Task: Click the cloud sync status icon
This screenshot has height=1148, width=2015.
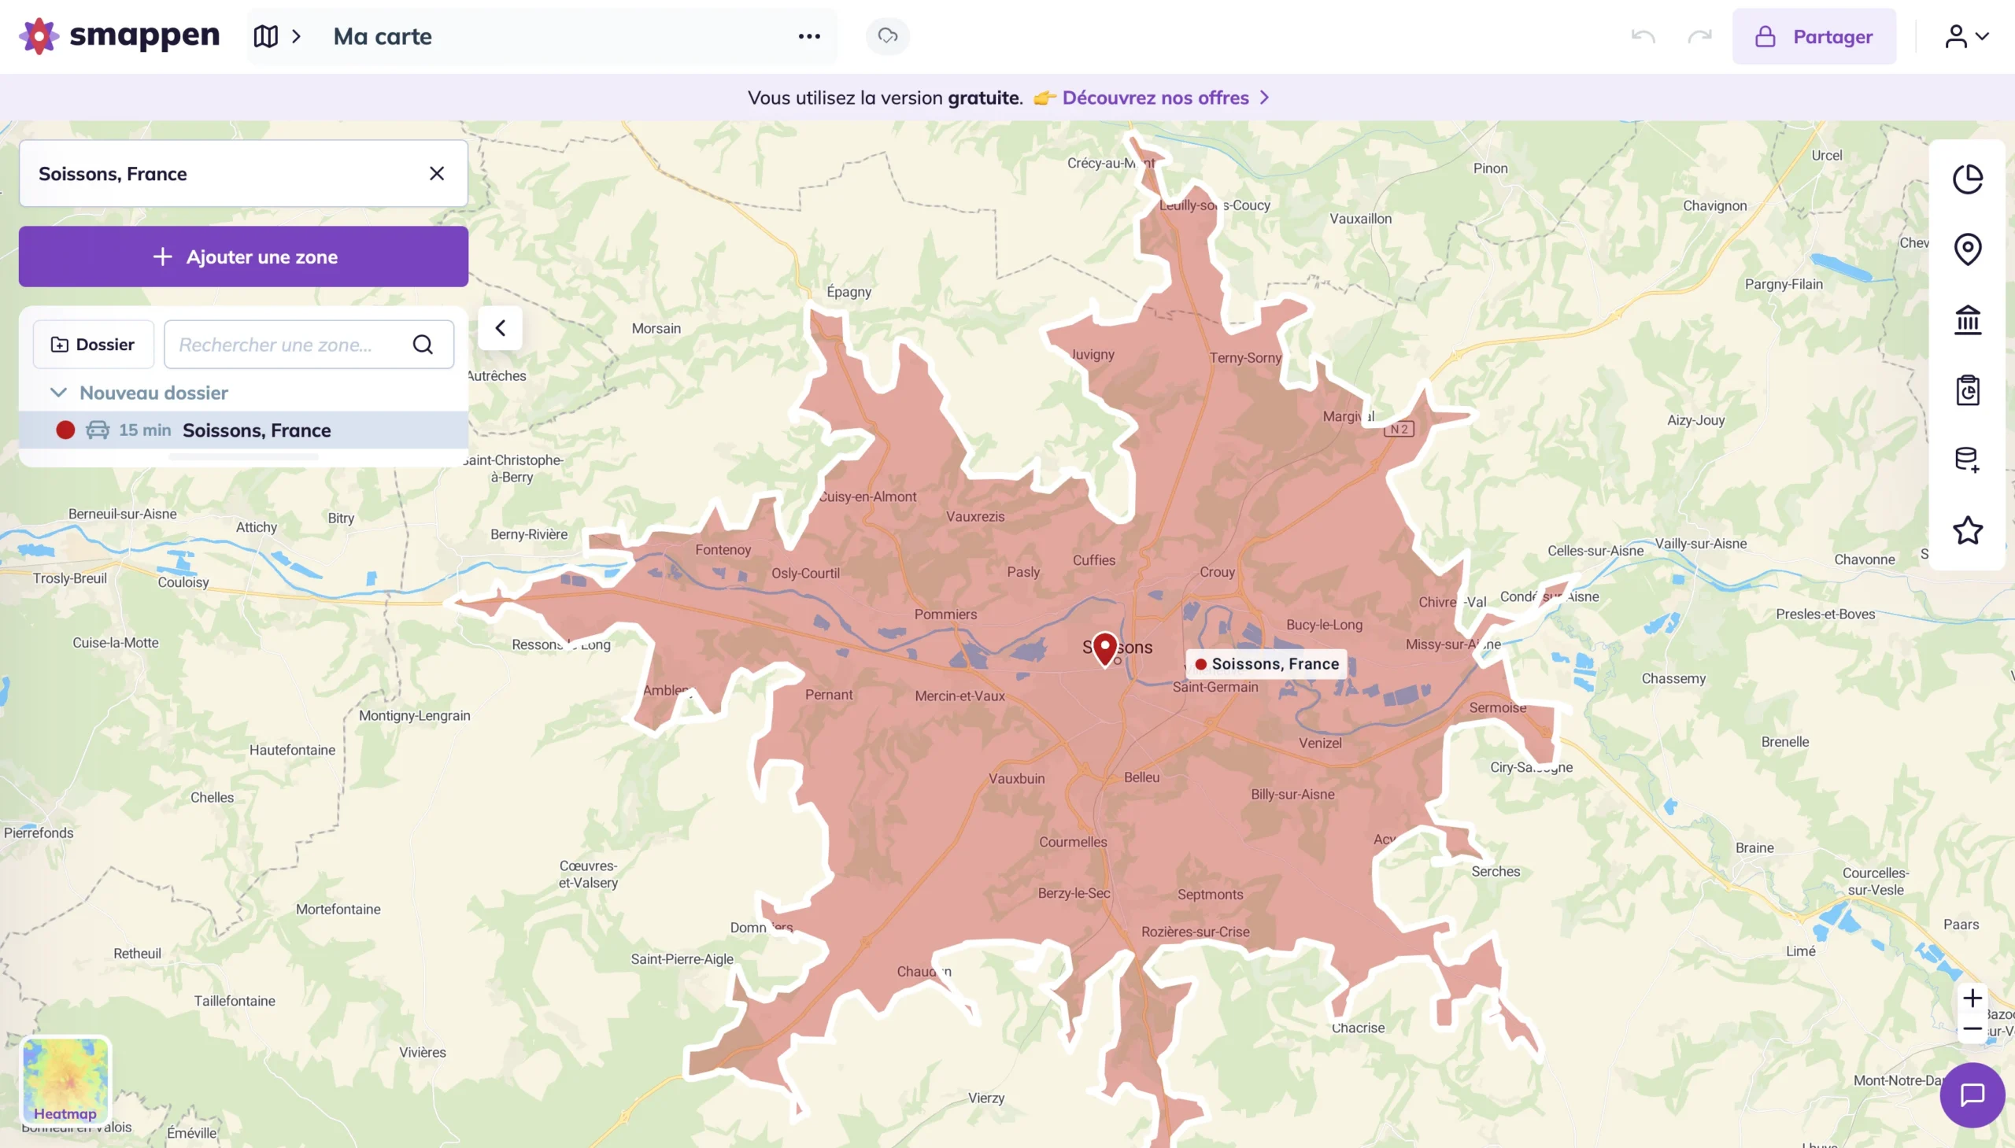Action: coord(886,35)
